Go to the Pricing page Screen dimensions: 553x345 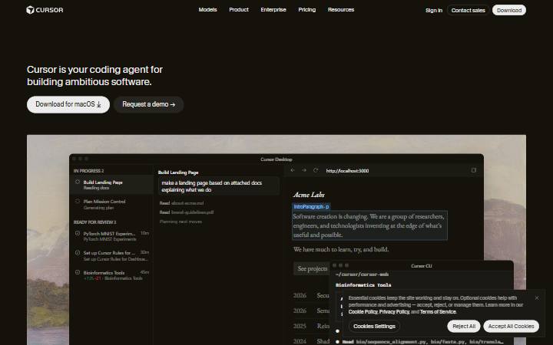tap(306, 10)
